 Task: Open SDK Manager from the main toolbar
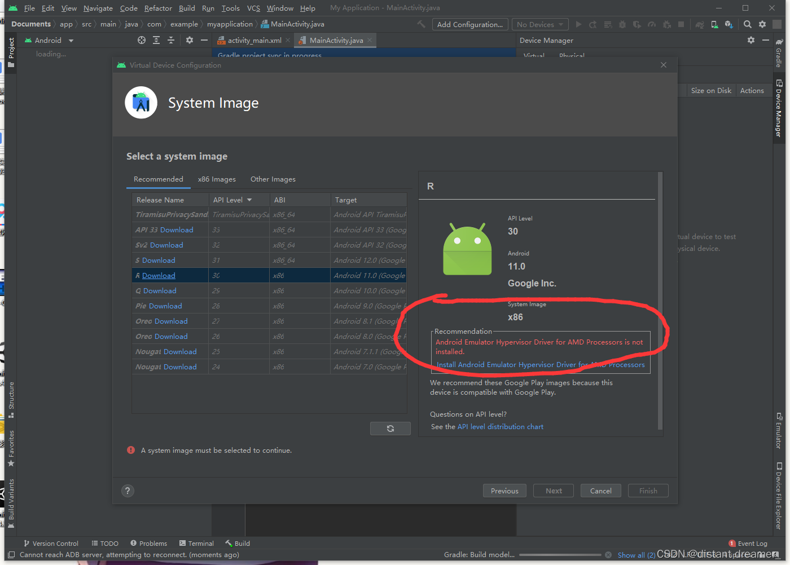tap(729, 24)
